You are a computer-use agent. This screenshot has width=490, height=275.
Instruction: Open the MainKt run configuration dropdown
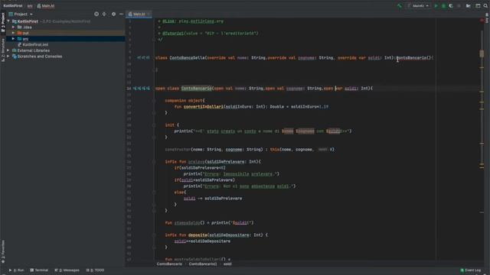[x=419, y=5]
